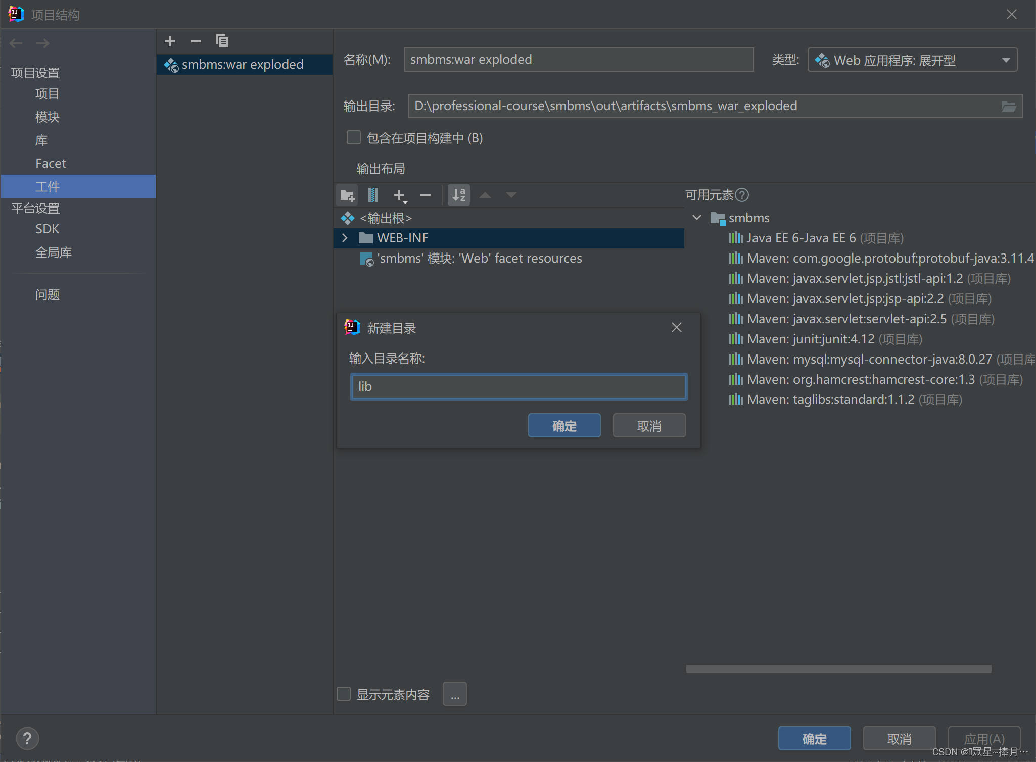Open SDK platform settings
This screenshot has width=1036, height=762.
pos(47,229)
